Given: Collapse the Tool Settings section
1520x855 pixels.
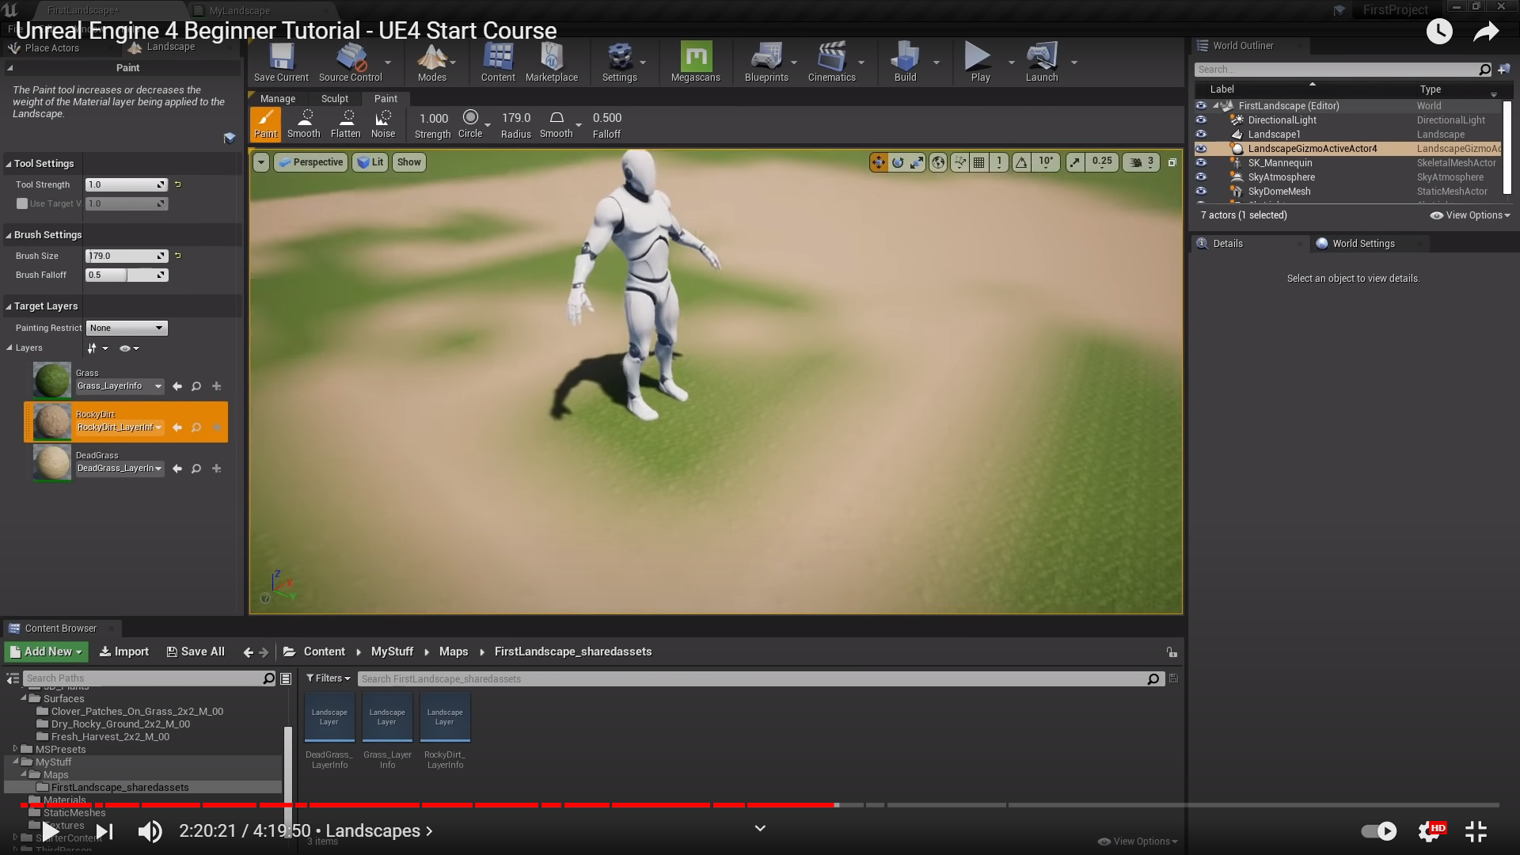Looking at the screenshot, I should tap(9, 164).
